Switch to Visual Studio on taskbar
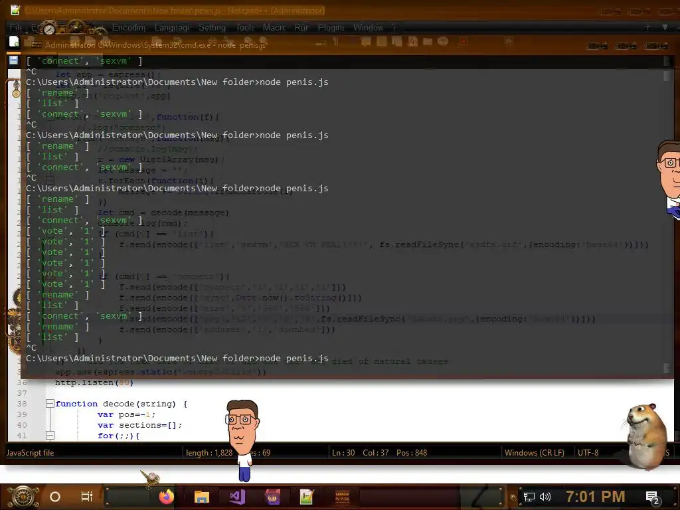The image size is (680, 510). coord(237,497)
